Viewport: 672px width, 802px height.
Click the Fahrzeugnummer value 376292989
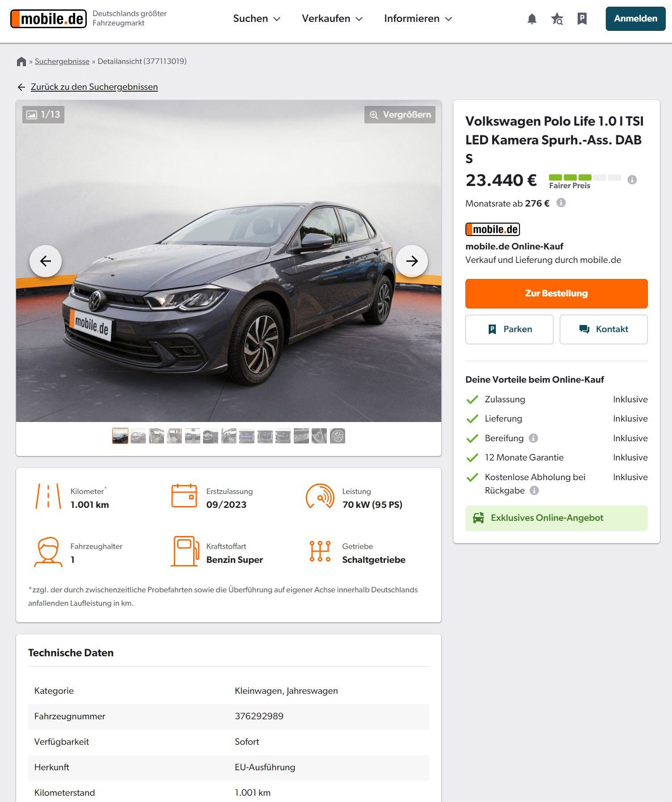point(259,716)
